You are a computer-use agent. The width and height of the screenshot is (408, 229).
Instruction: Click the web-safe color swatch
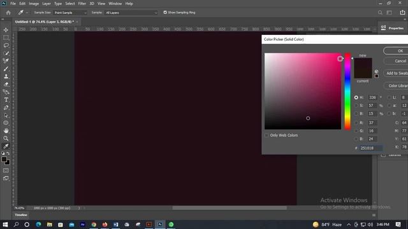pyautogui.click(x=376, y=76)
